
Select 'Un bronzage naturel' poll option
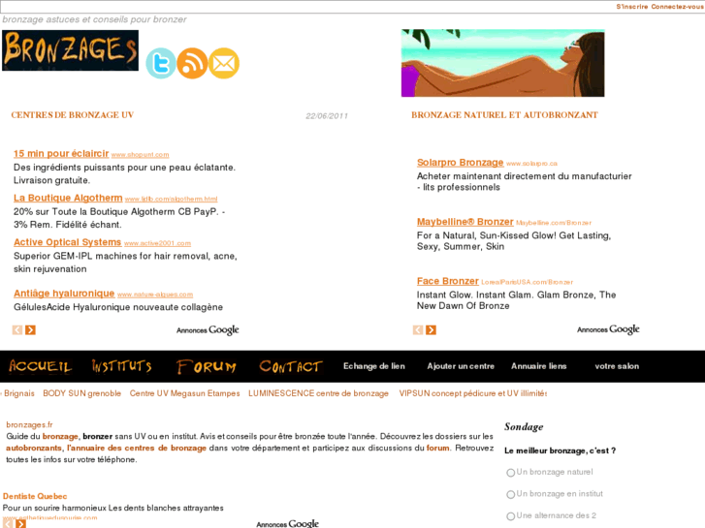(x=510, y=473)
